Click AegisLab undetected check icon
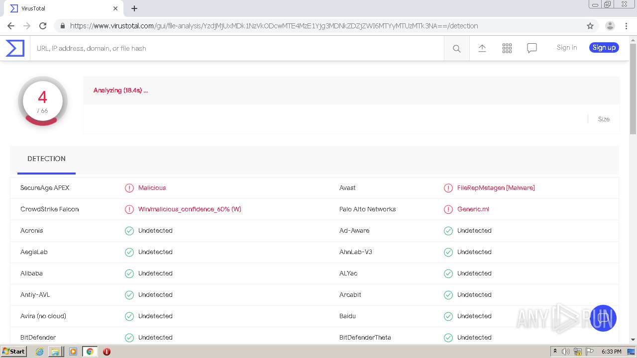637x358 pixels. [x=129, y=252]
